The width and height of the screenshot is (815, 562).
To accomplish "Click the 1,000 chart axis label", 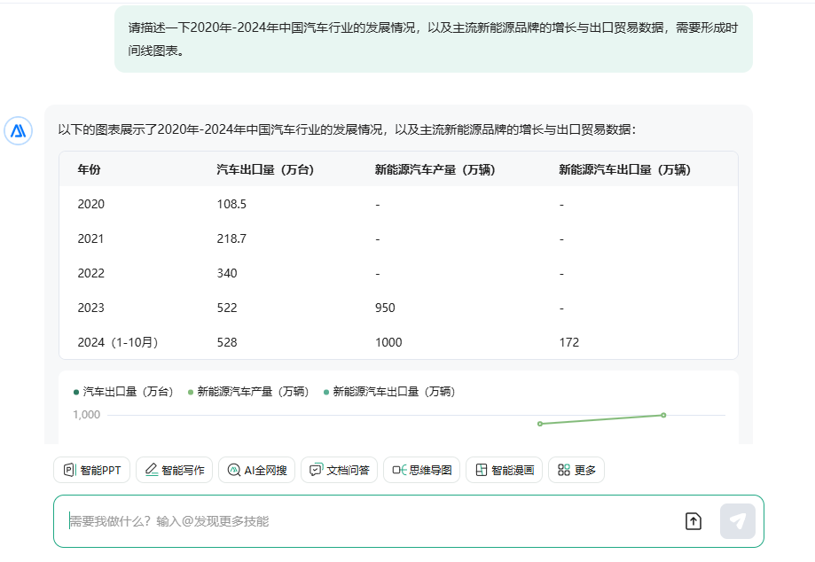I will tap(86, 415).
